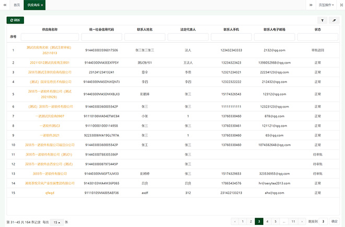Click the green 刷新 button
The height and width of the screenshot is (227, 345).
click(15, 20)
